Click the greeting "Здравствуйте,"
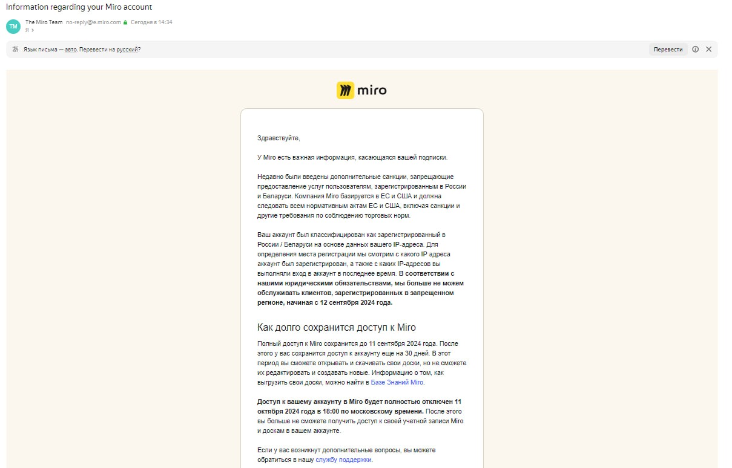 pyautogui.click(x=279, y=138)
